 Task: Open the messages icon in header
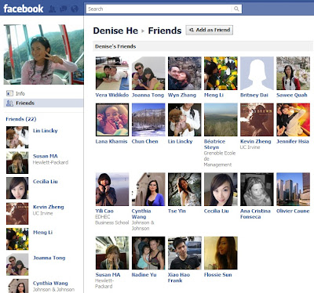point(64,9)
